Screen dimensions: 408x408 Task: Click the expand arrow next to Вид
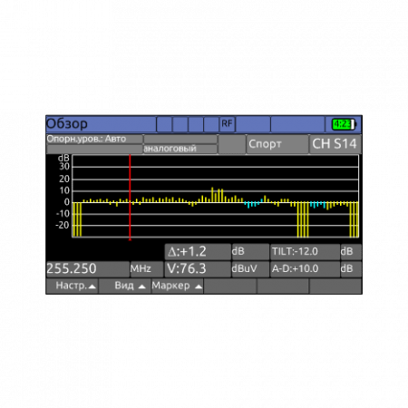pyautogui.click(x=142, y=287)
